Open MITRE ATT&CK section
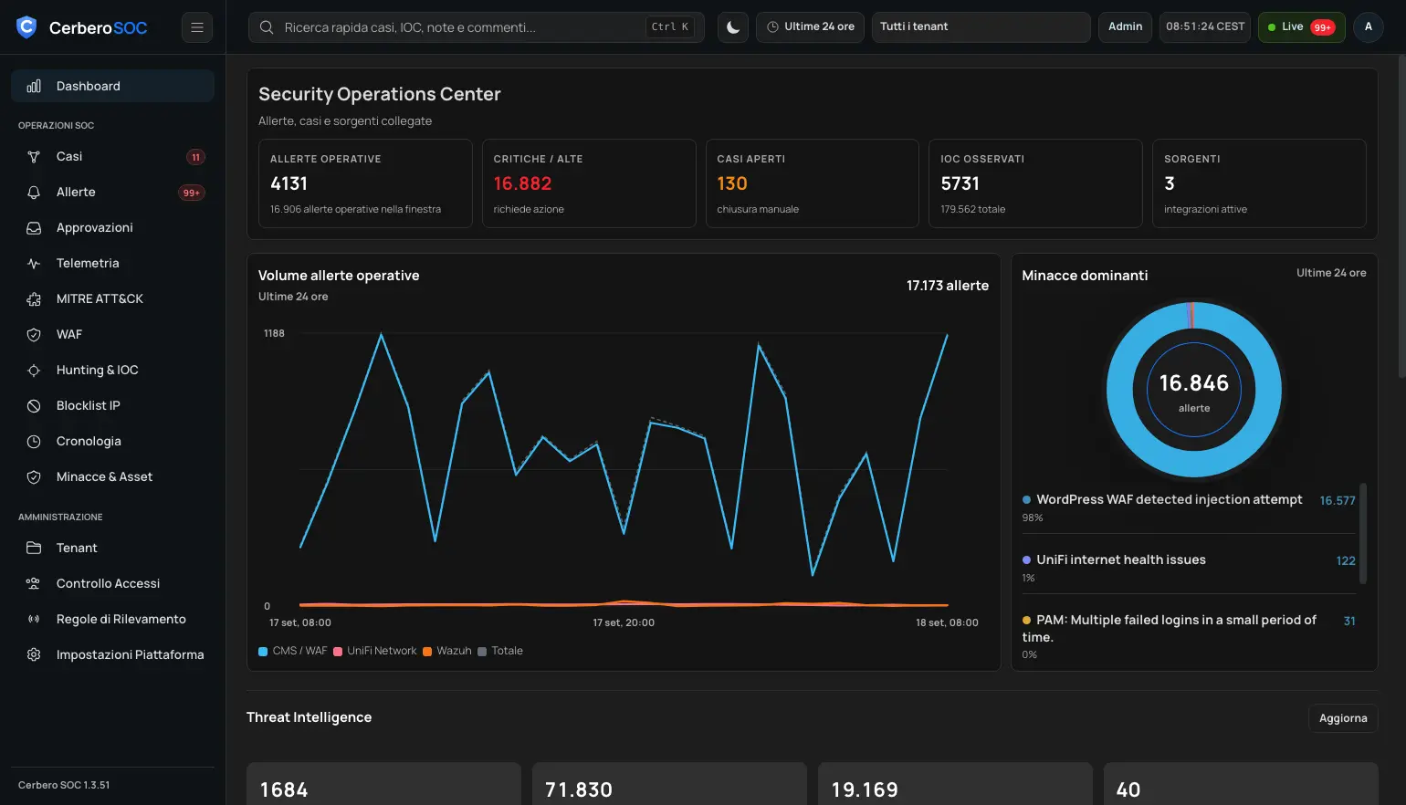The height and width of the screenshot is (805, 1406). [112, 299]
